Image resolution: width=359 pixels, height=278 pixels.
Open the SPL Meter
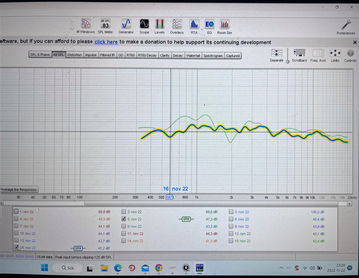coord(105,26)
